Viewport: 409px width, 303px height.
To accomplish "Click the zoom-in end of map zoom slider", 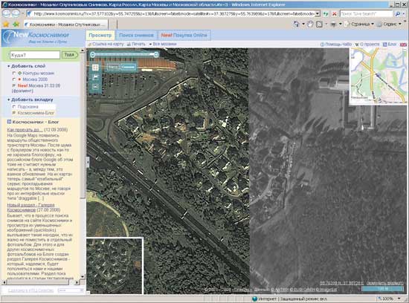I will coord(156,54).
